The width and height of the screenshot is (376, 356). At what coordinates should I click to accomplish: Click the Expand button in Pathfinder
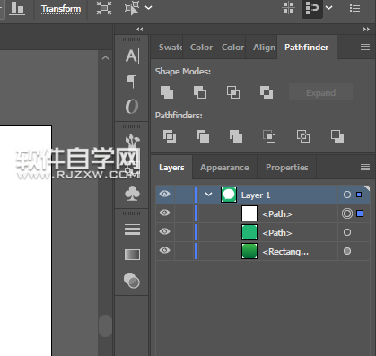(x=320, y=93)
